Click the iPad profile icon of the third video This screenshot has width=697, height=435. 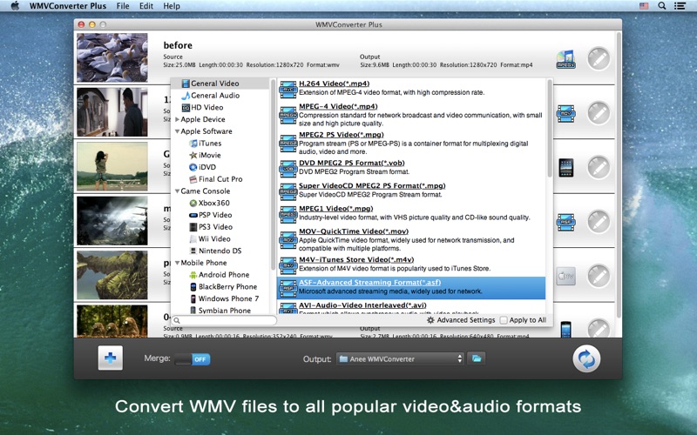point(565,168)
